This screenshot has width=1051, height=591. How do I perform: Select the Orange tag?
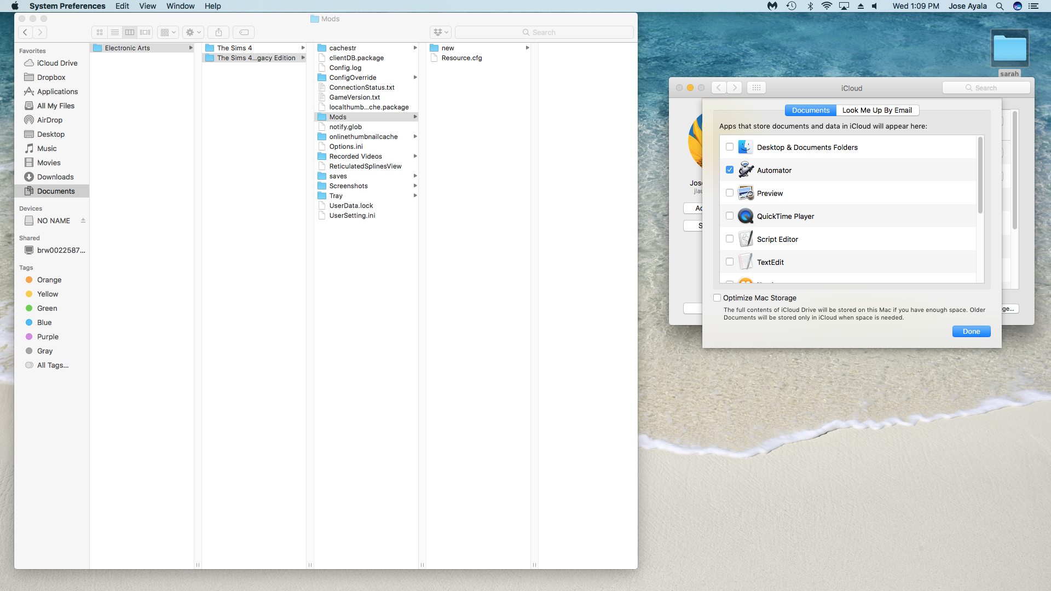pos(49,280)
